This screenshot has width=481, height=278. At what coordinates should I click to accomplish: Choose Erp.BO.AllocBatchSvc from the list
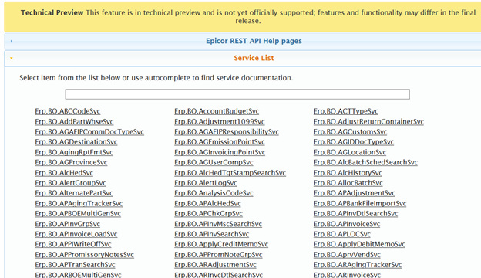(x=348, y=183)
